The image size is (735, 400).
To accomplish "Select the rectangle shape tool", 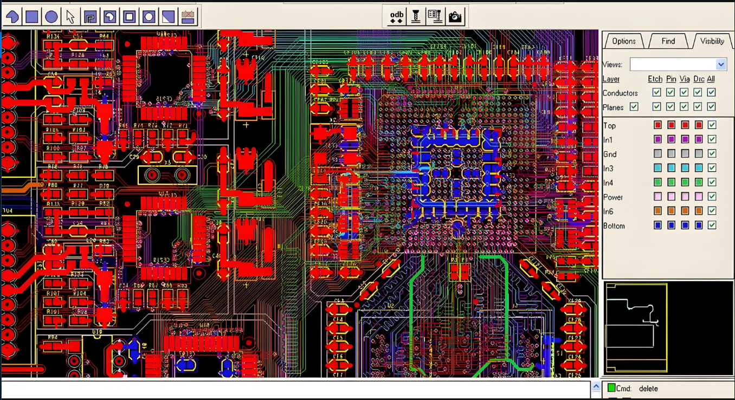I will coord(32,17).
